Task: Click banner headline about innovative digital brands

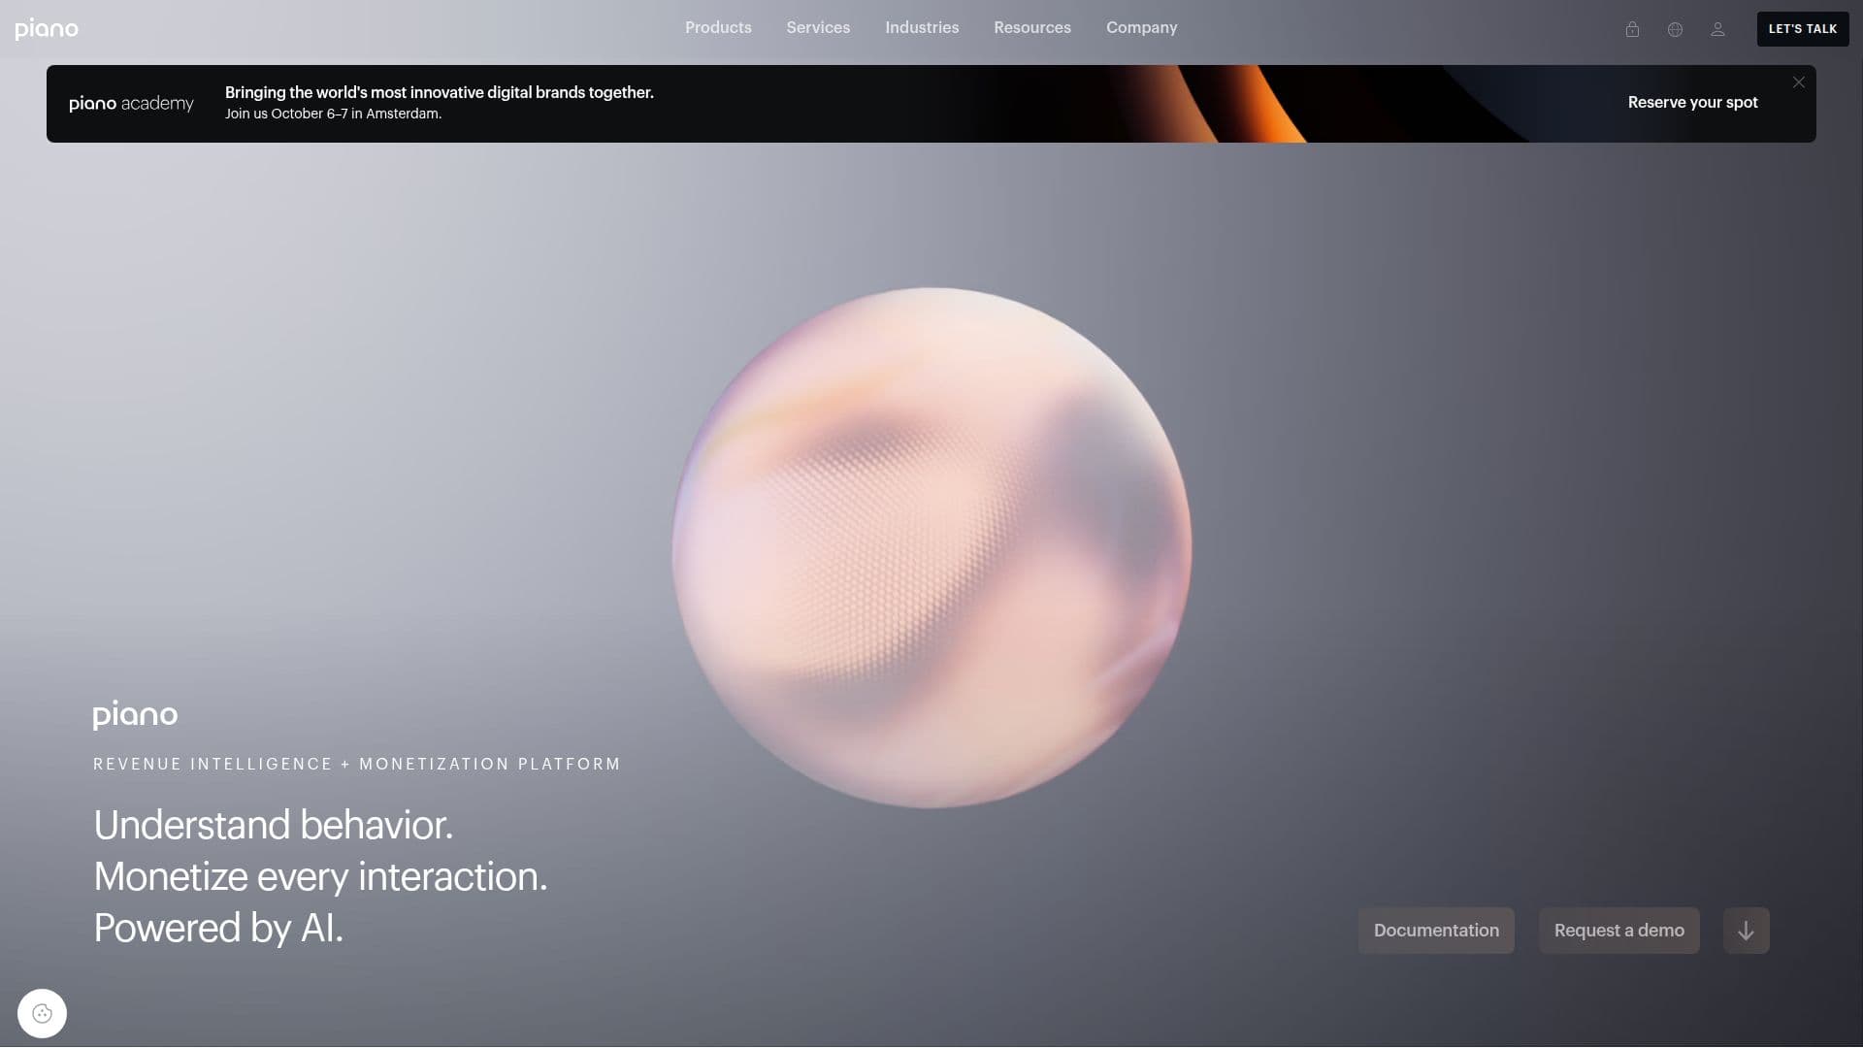Action: tap(440, 92)
